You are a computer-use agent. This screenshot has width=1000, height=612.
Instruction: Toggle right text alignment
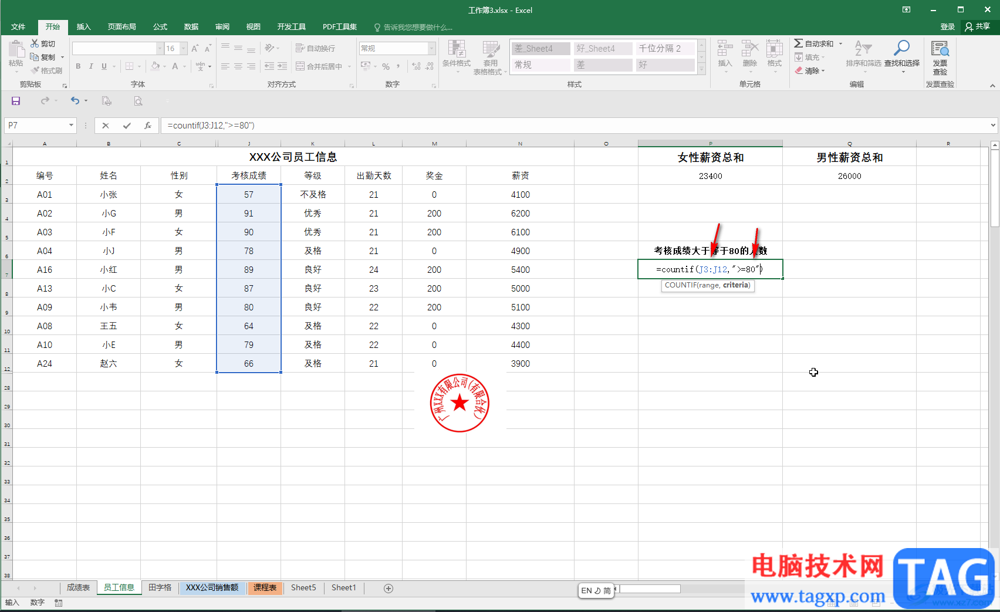point(251,66)
